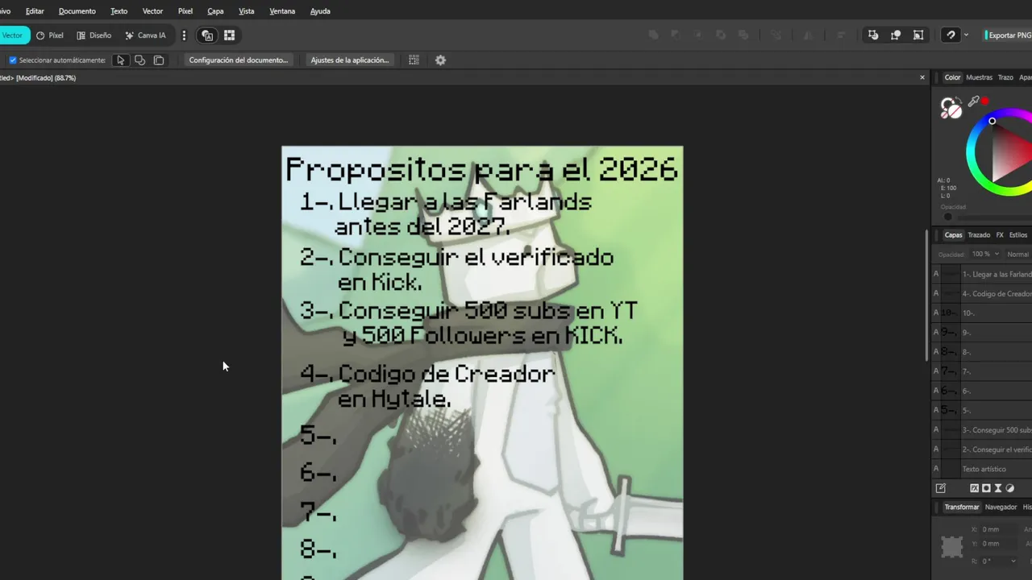Open the Capa menu

pos(215,11)
